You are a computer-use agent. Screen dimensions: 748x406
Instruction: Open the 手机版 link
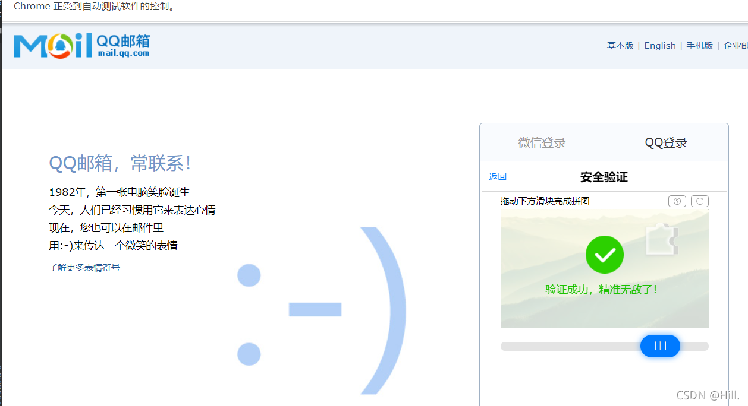click(700, 46)
